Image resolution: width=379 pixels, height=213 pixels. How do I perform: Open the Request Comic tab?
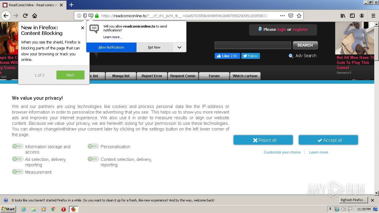pos(183,76)
